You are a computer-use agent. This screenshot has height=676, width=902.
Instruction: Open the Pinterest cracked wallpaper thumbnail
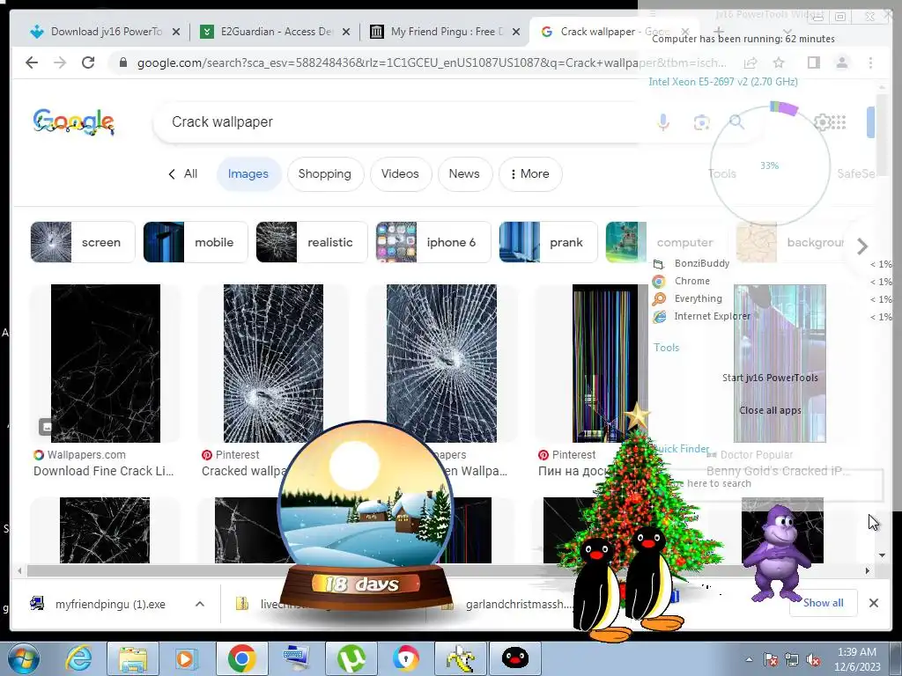coord(273,364)
